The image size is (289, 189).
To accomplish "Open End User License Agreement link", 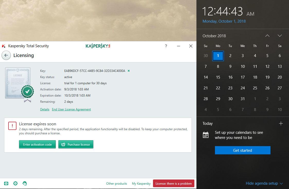I will click(71, 109).
